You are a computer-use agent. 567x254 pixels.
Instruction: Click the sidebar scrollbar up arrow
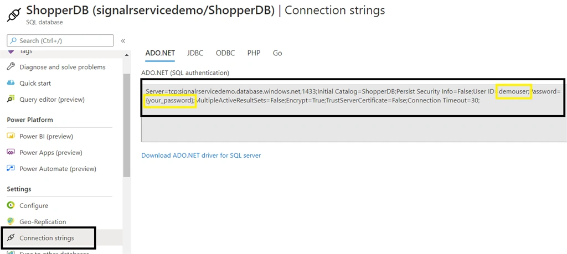point(127,55)
